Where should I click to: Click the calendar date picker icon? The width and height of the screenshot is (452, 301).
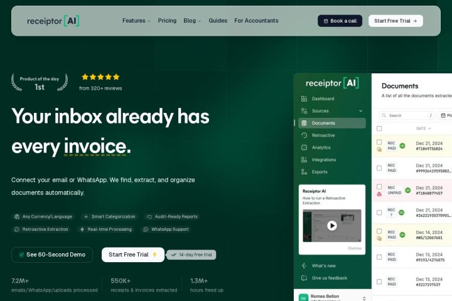click(443, 115)
